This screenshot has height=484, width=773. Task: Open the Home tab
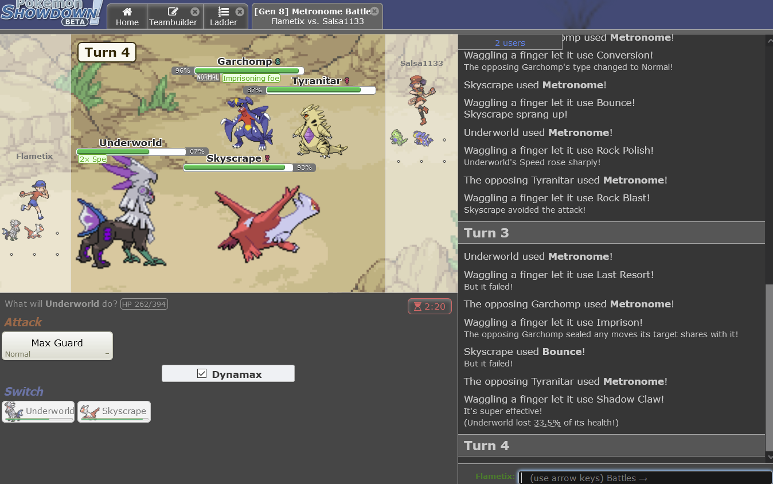[127, 17]
